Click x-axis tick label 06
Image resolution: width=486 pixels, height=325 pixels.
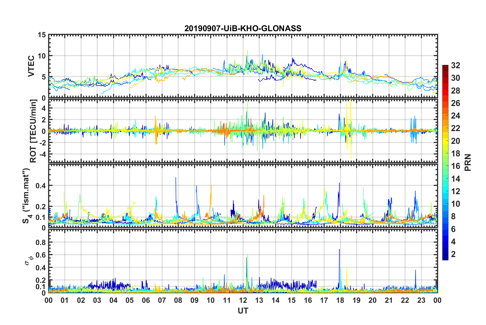pyautogui.click(x=146, y=300)
